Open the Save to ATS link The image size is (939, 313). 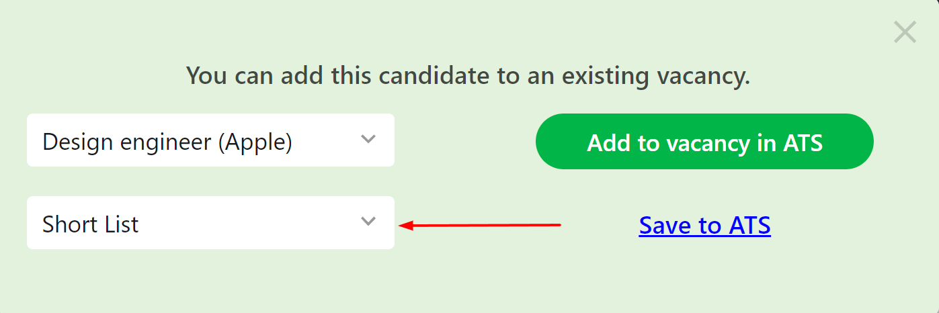[x=704, y=225]
